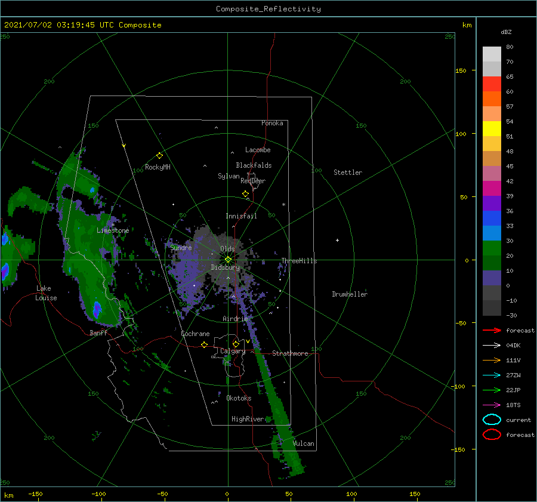Click the Didsbury label
This screenshot has width=537, height=502.
point(225,267)
